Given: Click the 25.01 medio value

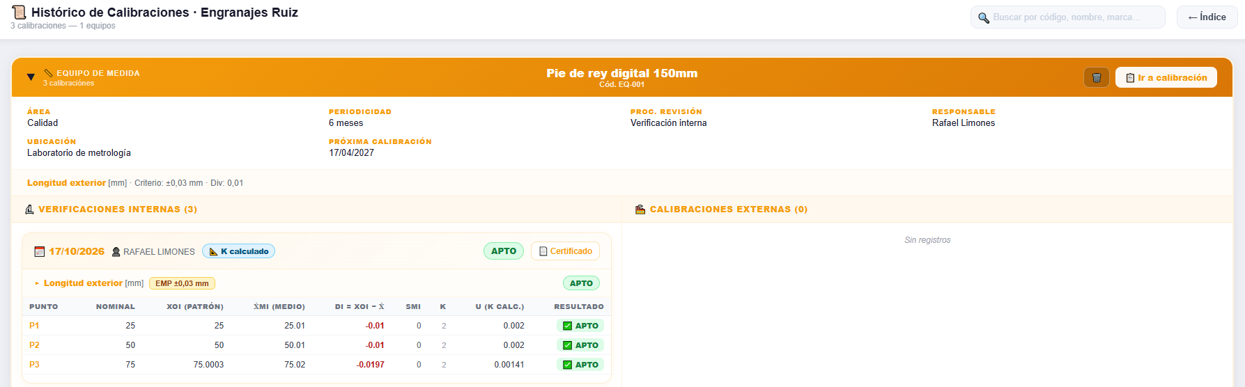Looking at the screenshot, I should coord(295,326).
